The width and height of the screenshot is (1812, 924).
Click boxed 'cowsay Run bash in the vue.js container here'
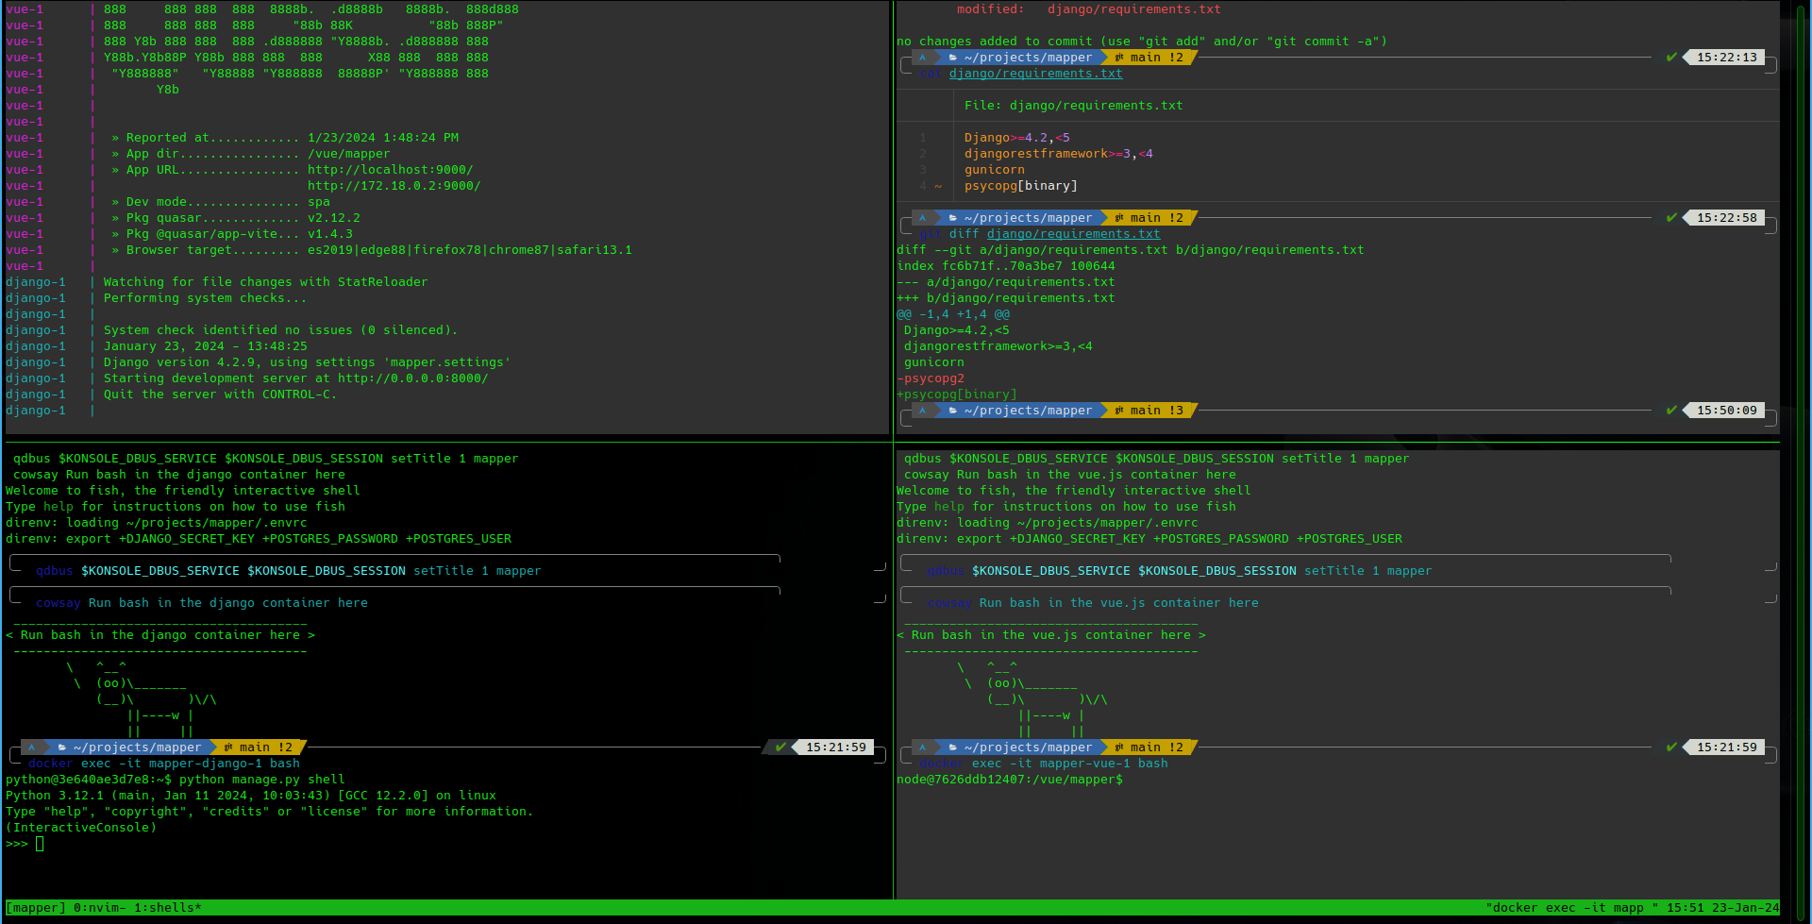coord(1093,603)
